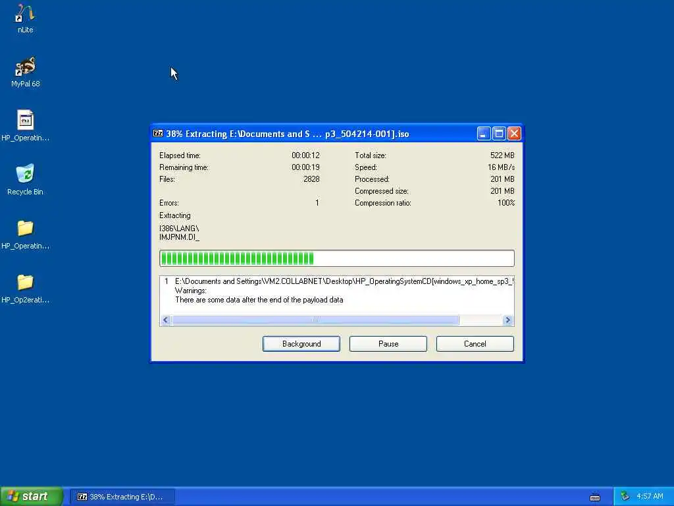Click the Speed value 16 MB/s
This screenshot has height=506, width=674.
(x=501, y=167)
